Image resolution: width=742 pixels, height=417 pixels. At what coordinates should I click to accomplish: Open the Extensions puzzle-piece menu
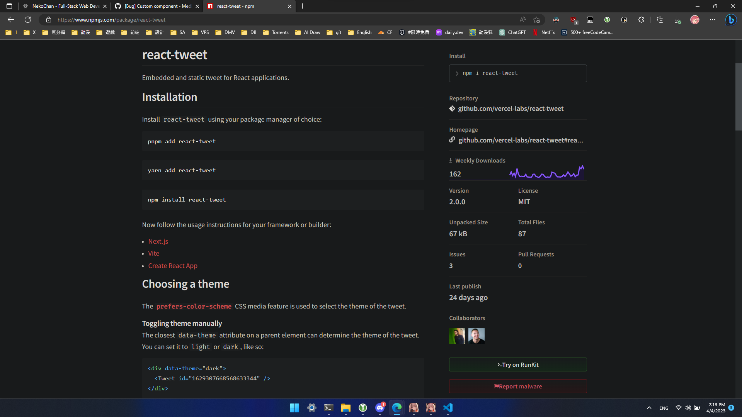[x=641, y=20]
